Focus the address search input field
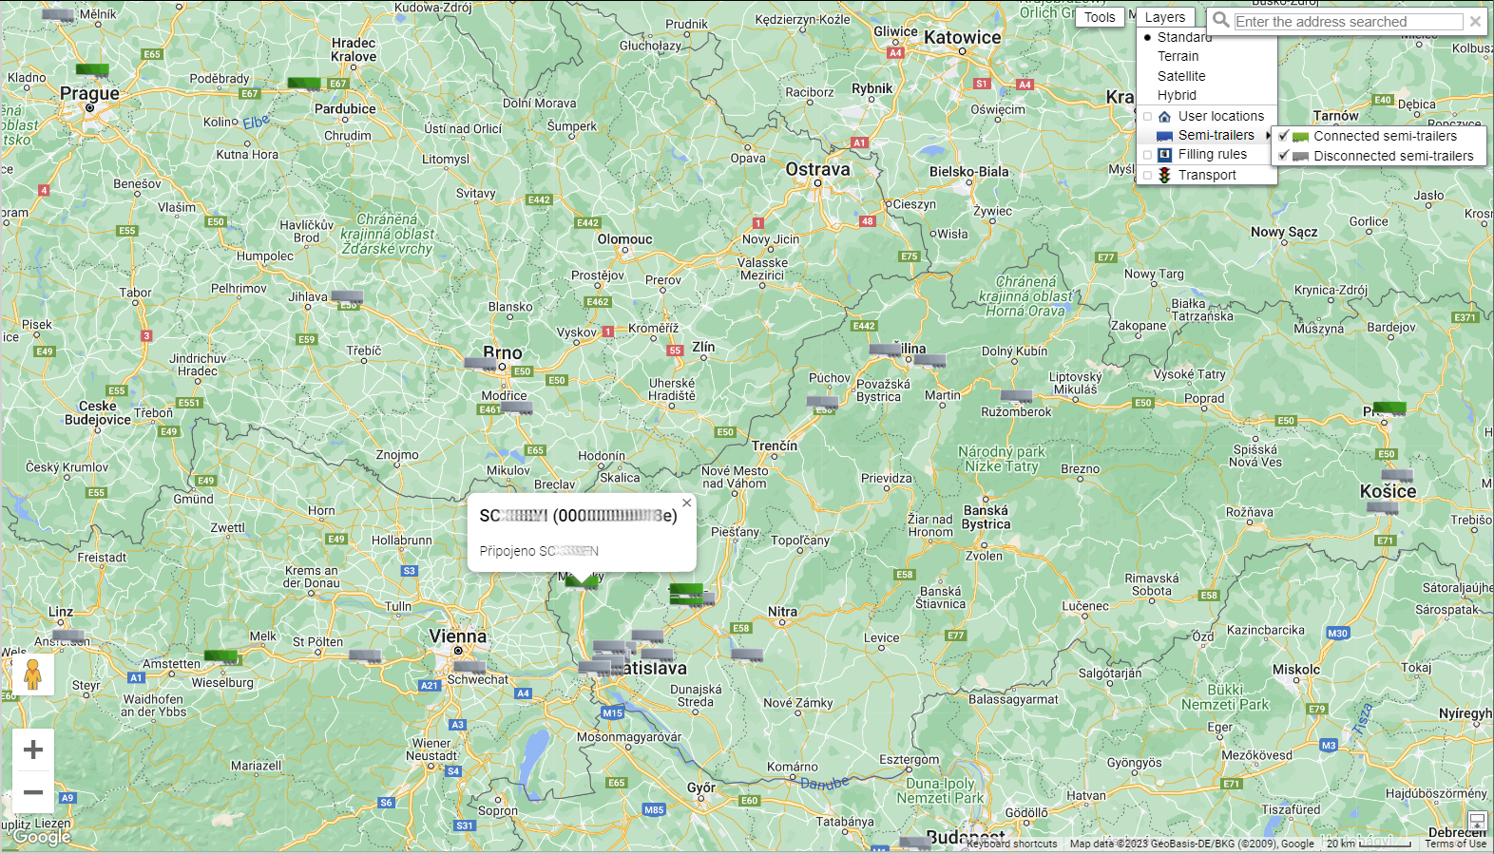 pos(1348,21)
